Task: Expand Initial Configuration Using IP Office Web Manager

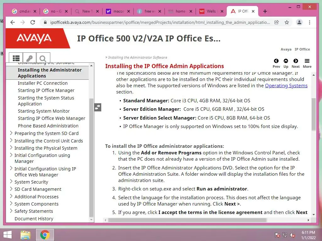Action: [11, 168]
